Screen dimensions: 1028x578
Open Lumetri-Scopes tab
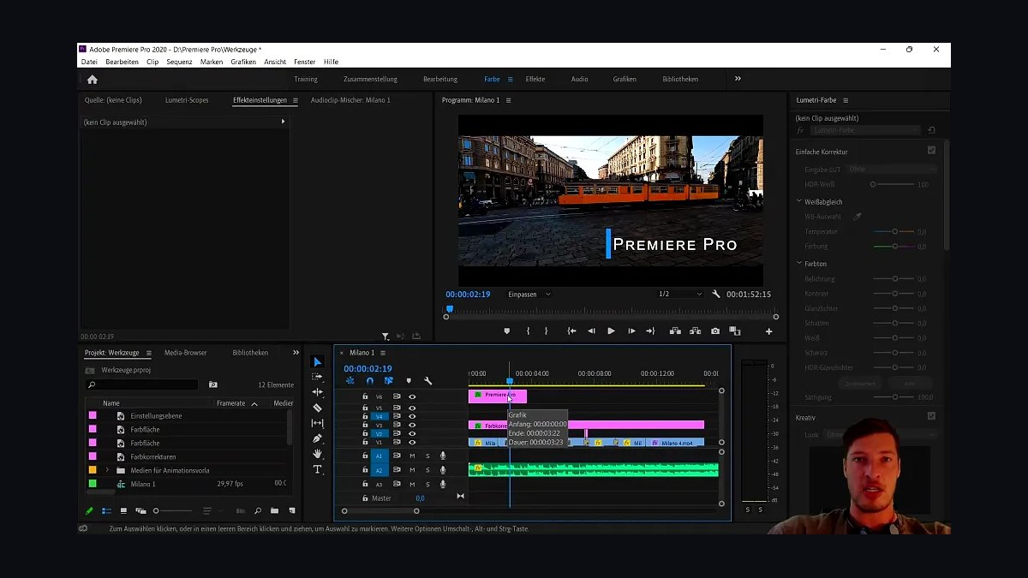(x=187, y=100)
